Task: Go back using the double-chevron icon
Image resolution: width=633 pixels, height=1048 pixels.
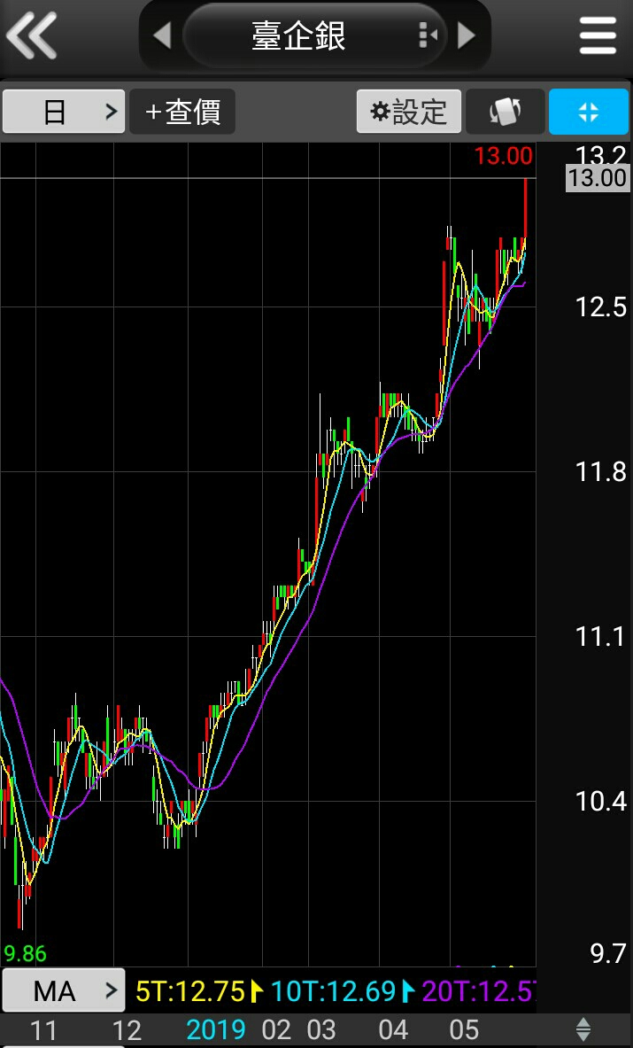Action: (x=31, y=35)
